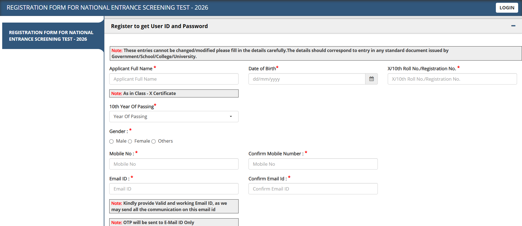The height and width of the screenshot is (226, 522).
Task: Select the Female gender option
Action: pyautogui.click(x=130, y=141)
